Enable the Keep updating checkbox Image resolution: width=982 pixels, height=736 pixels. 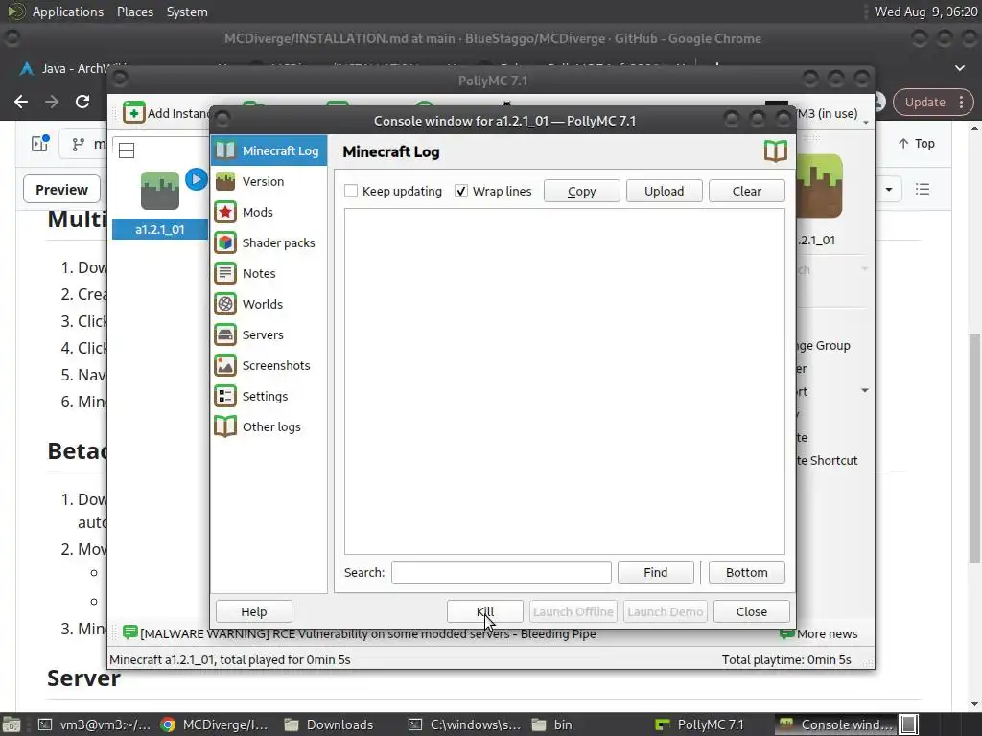351,191
